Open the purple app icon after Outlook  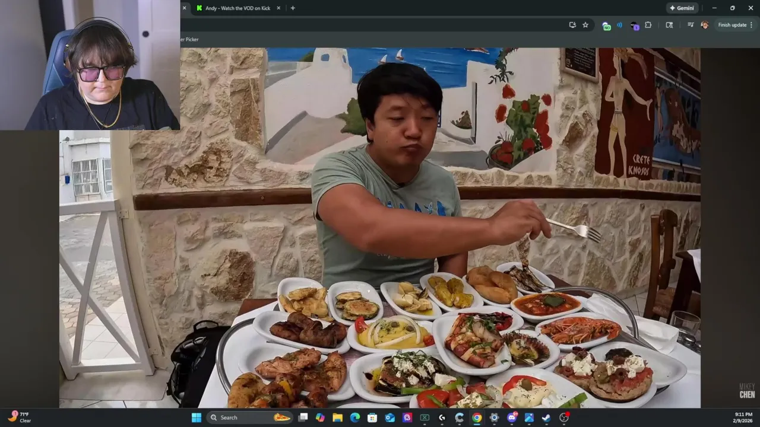pyautogui.click(x=407, y=418)
